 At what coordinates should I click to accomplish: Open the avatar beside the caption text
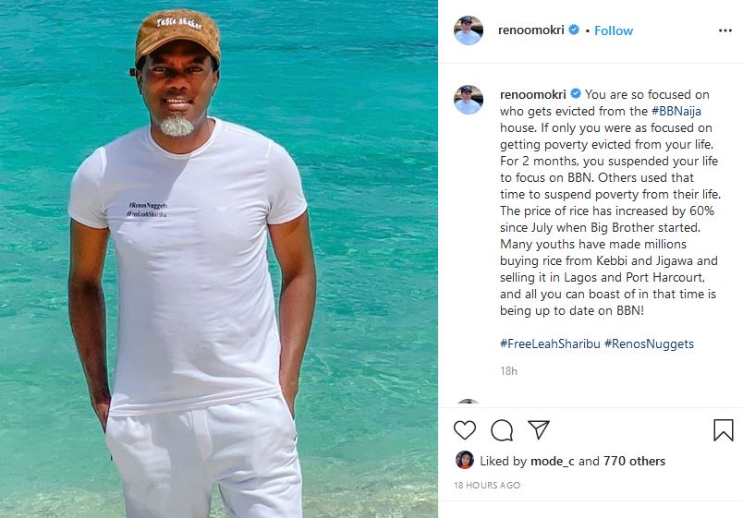pos(469,100)
